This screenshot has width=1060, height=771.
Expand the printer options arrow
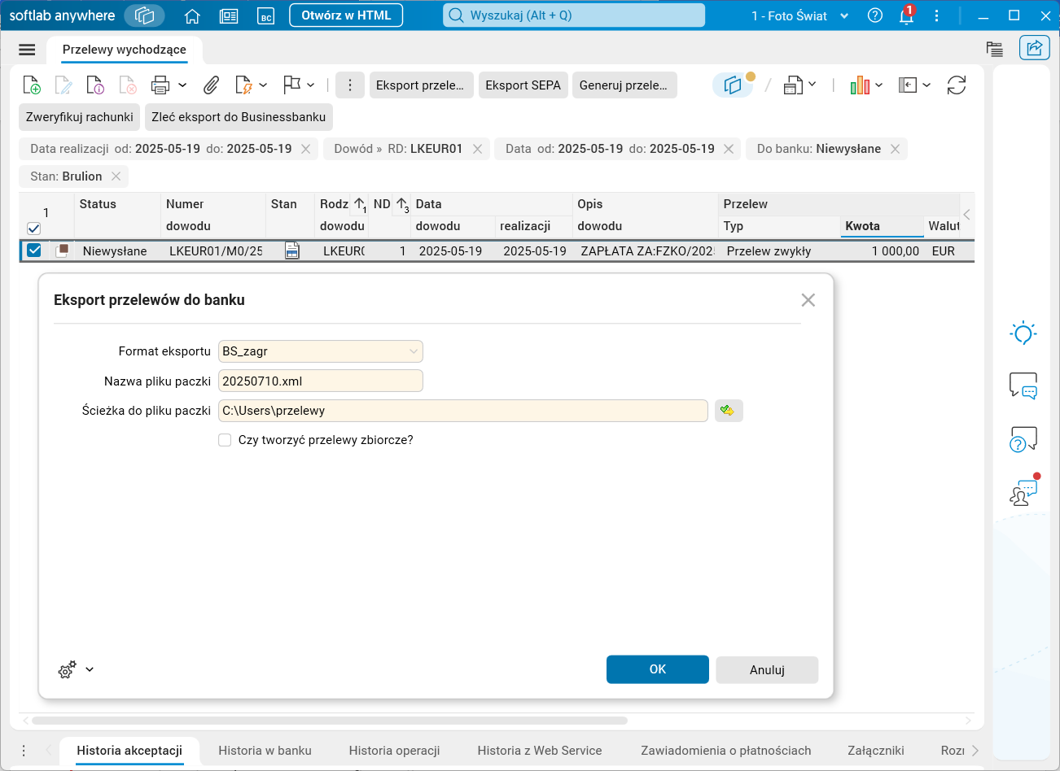pyautogui.click(x=182, y=85)
